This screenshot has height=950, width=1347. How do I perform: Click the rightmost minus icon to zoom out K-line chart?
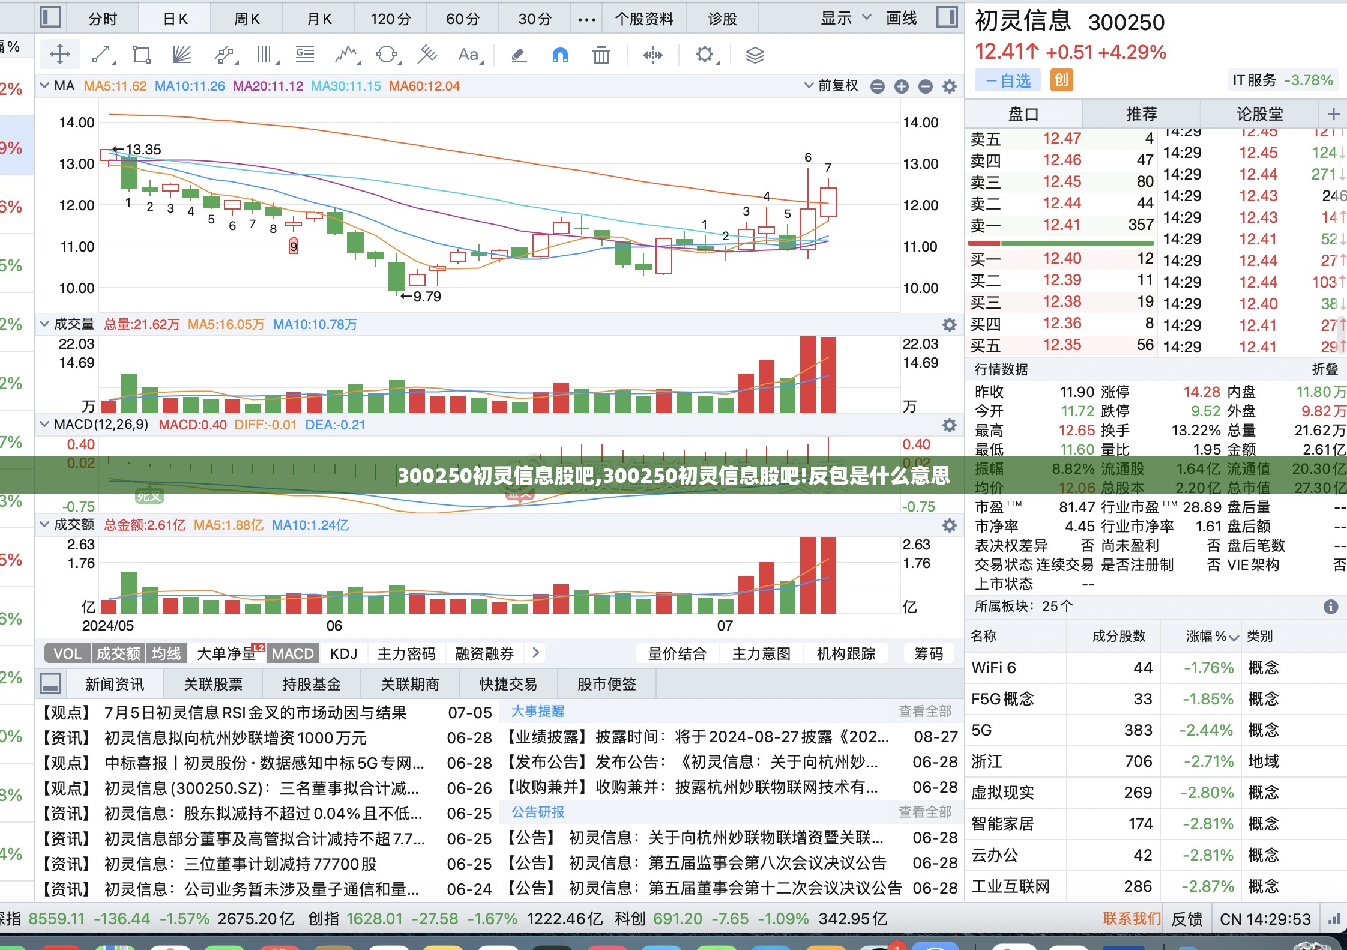tap(925, 86)
